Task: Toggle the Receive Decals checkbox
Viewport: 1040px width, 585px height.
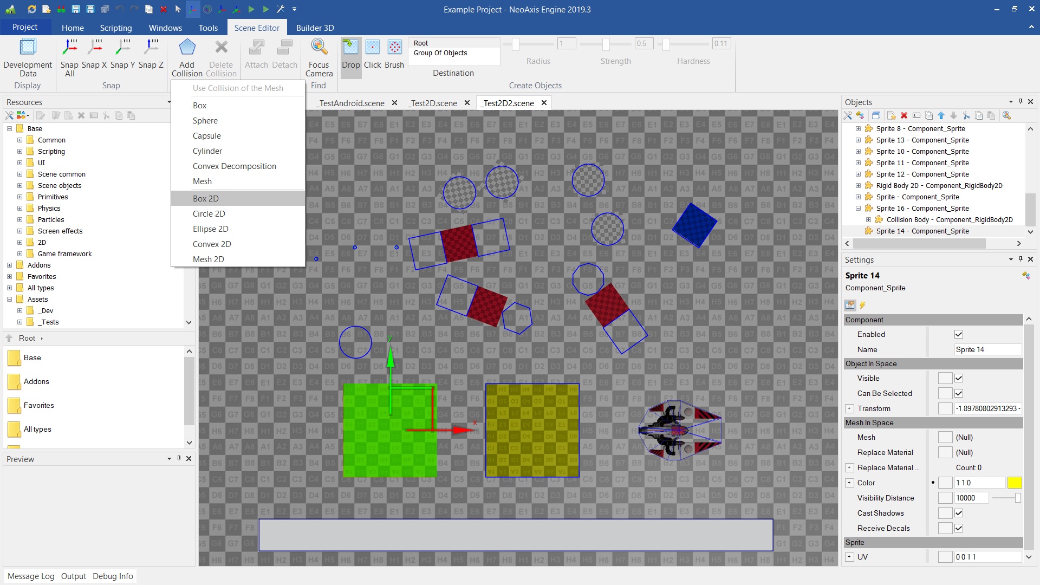Action: [958, 528]
